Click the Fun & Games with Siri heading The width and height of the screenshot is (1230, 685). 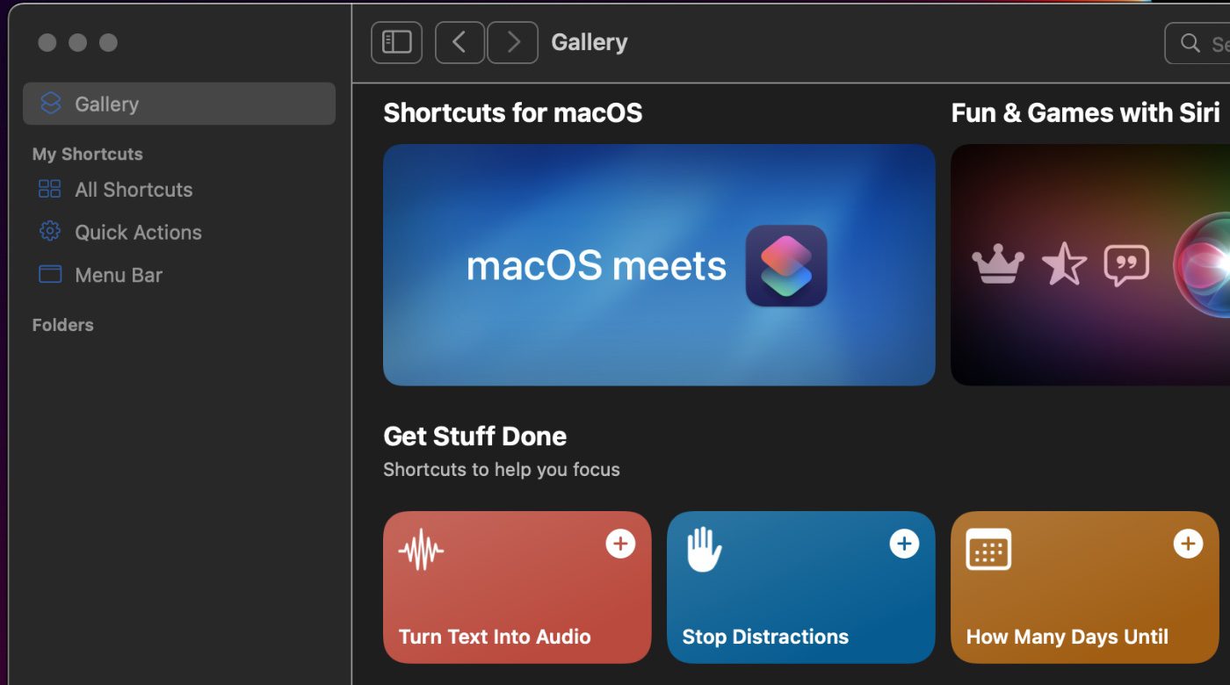coord(1085,112)
